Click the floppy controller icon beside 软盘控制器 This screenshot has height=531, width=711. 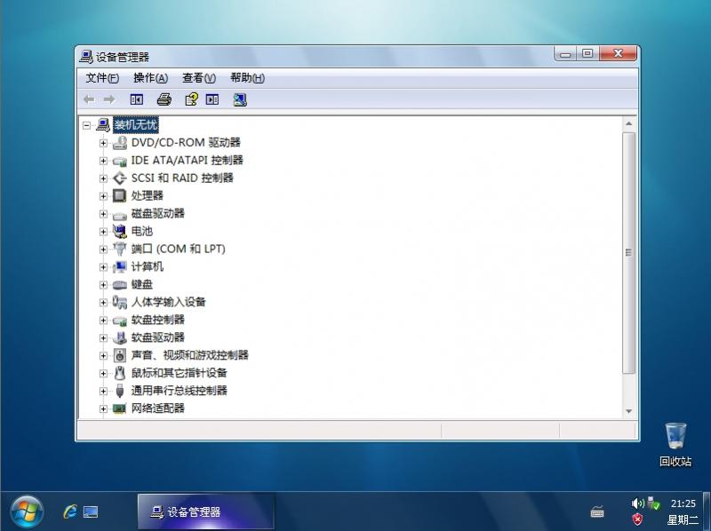pos(120,321)
